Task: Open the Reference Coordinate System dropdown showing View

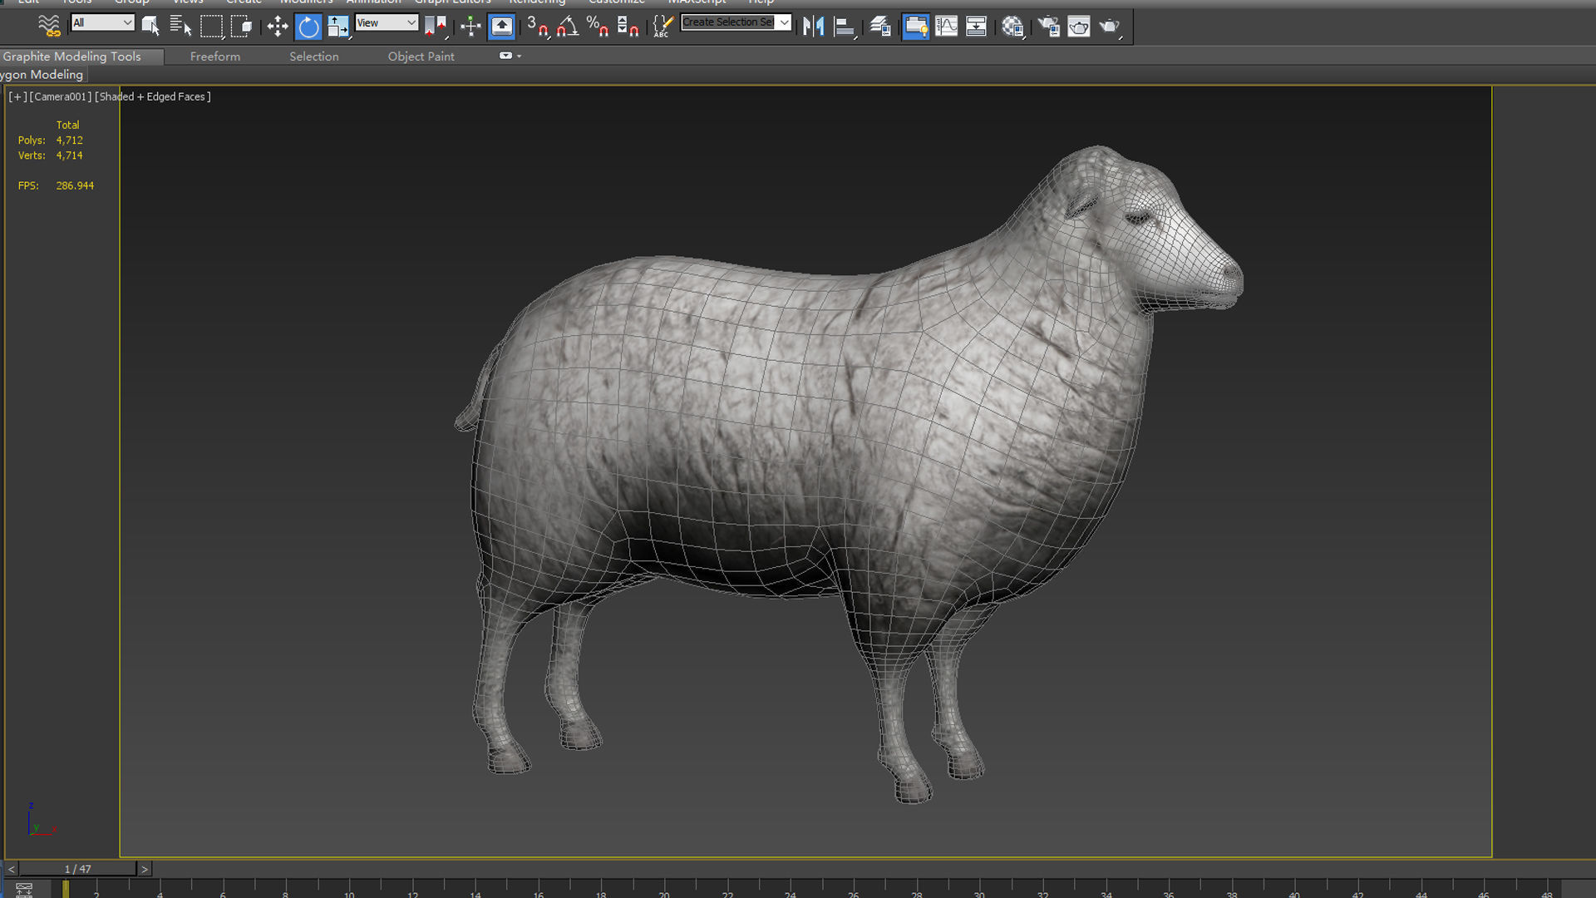Action: 386,22
